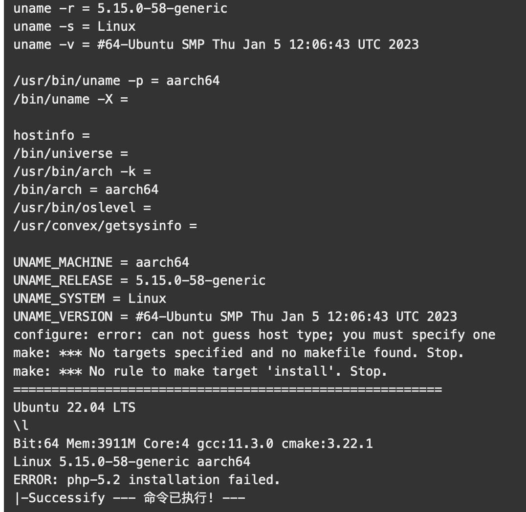Click the 'Ubuntu 22.04 LTS' line
Screen dimensions: 526x512
click(x=74, y=407)
